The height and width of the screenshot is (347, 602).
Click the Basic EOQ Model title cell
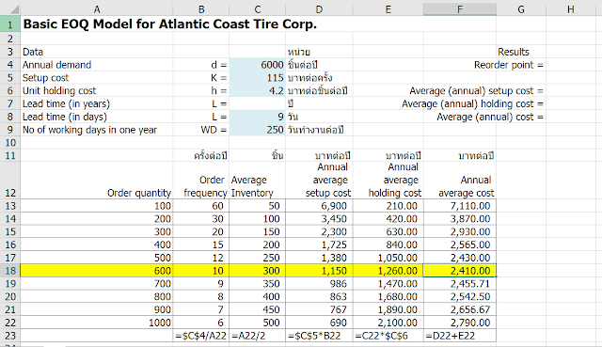tap(169, 24)
